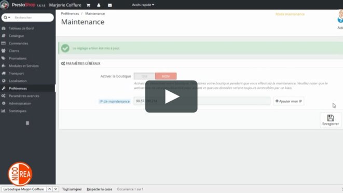Open the shopping cart icon in top bar
Image resolution: width=343 pixels, height=193 pixels.
88,5
